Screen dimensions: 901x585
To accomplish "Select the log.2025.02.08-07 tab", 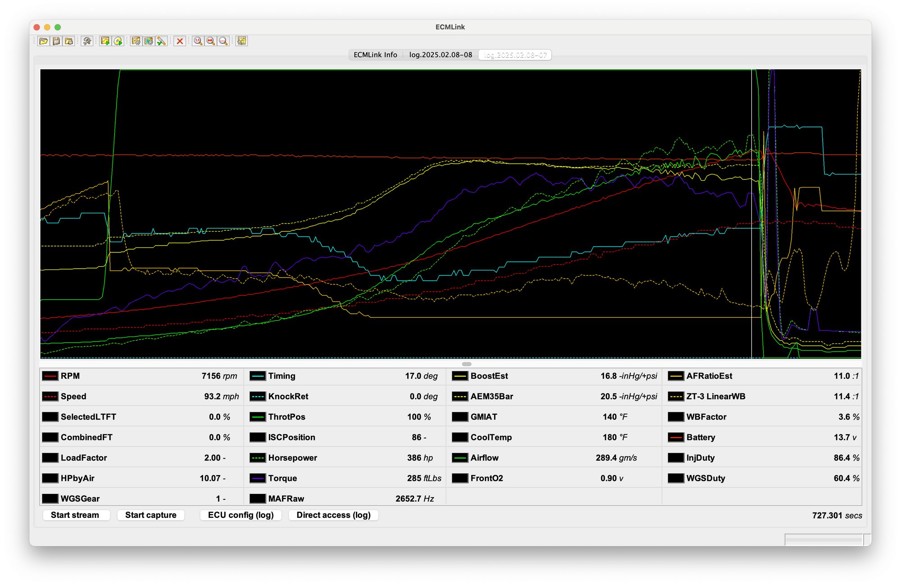I will [x=515, y=55].
